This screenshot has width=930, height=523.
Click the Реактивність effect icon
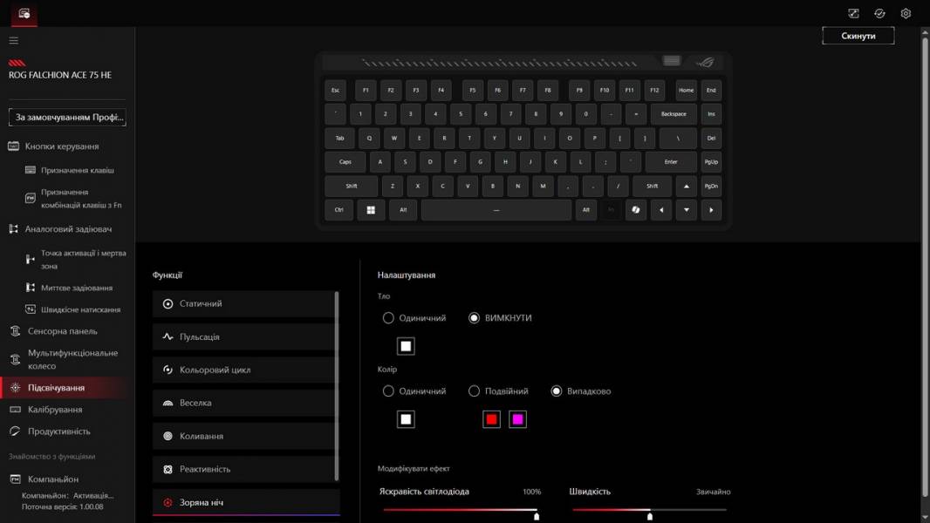click(168, 469)
